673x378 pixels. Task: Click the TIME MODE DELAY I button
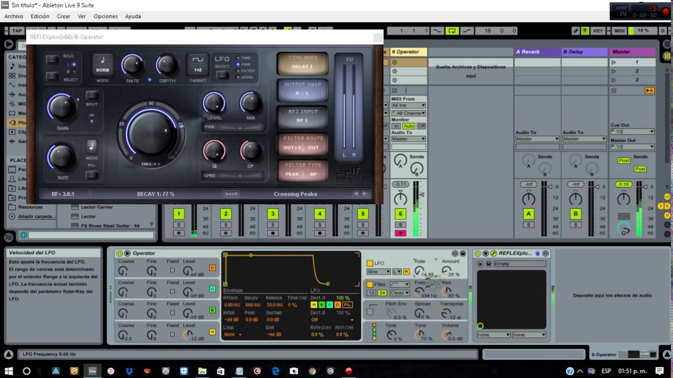[302, 63]
